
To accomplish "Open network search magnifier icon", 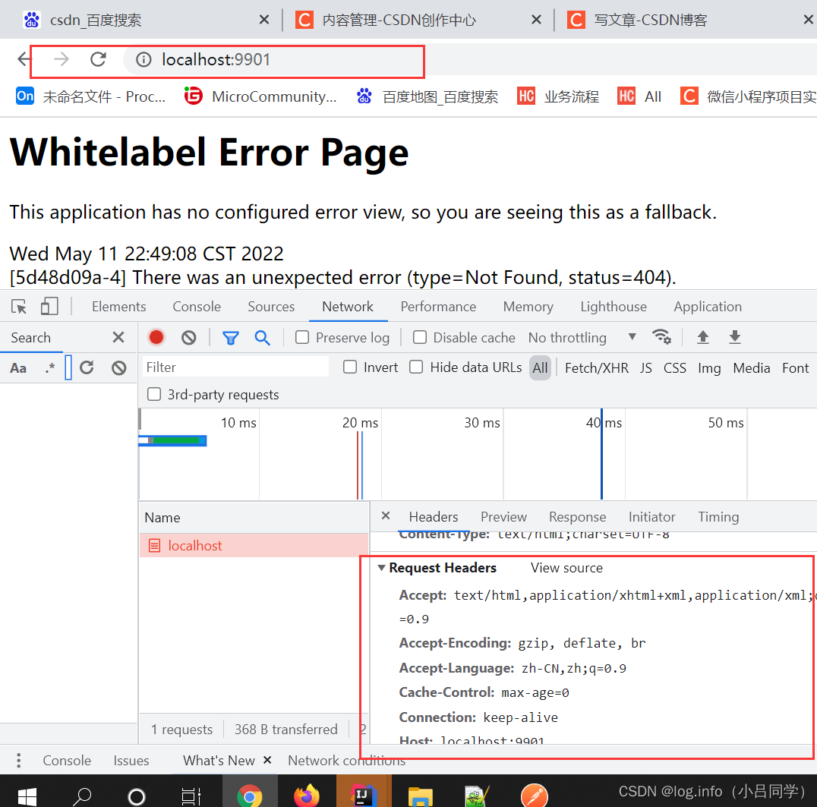I will tap(263, 338).
